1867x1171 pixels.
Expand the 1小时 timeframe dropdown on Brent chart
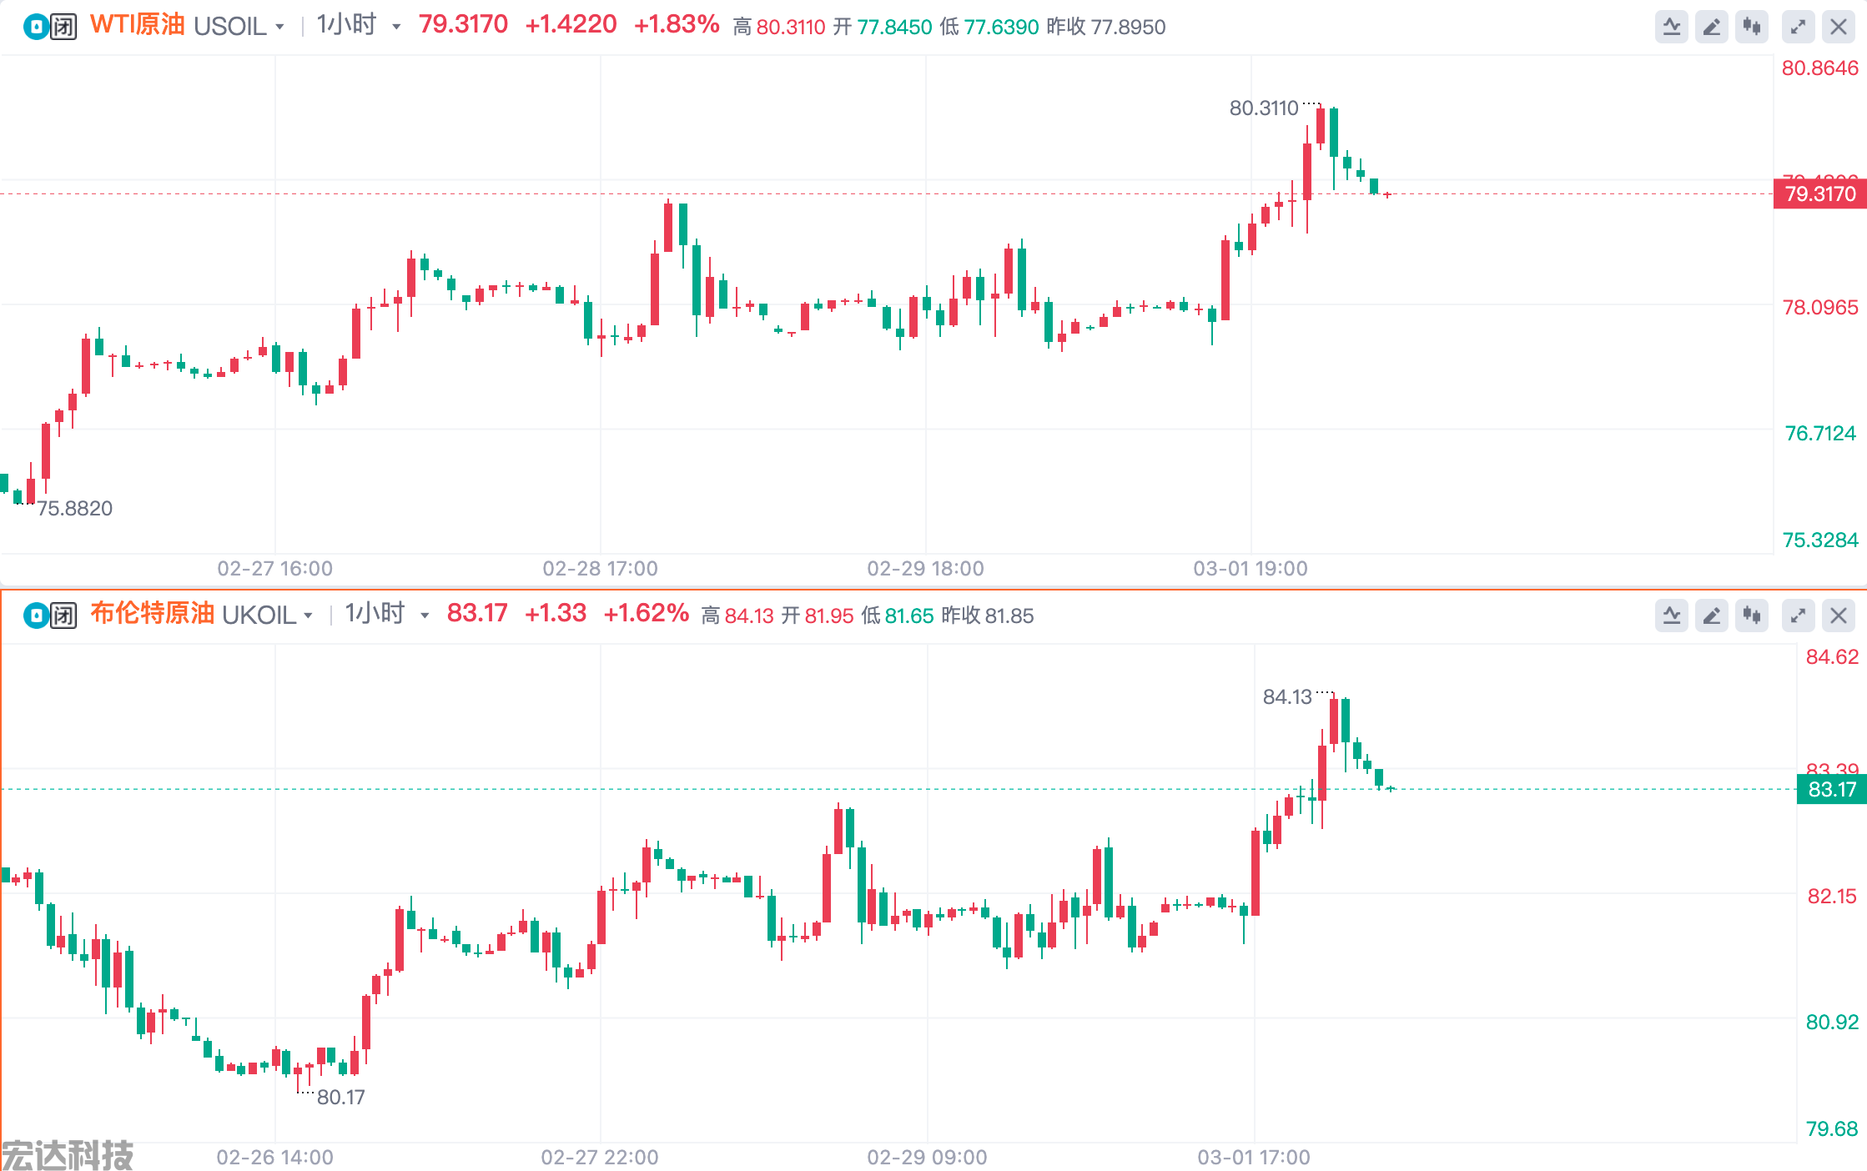point(425,616)
